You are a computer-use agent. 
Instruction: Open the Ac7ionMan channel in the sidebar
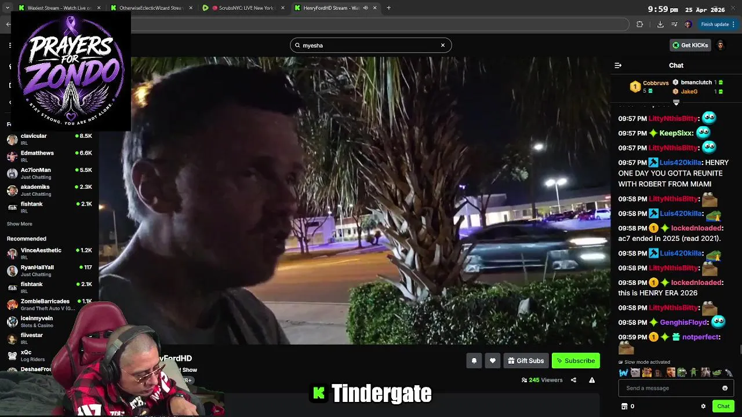click(49, 173)
